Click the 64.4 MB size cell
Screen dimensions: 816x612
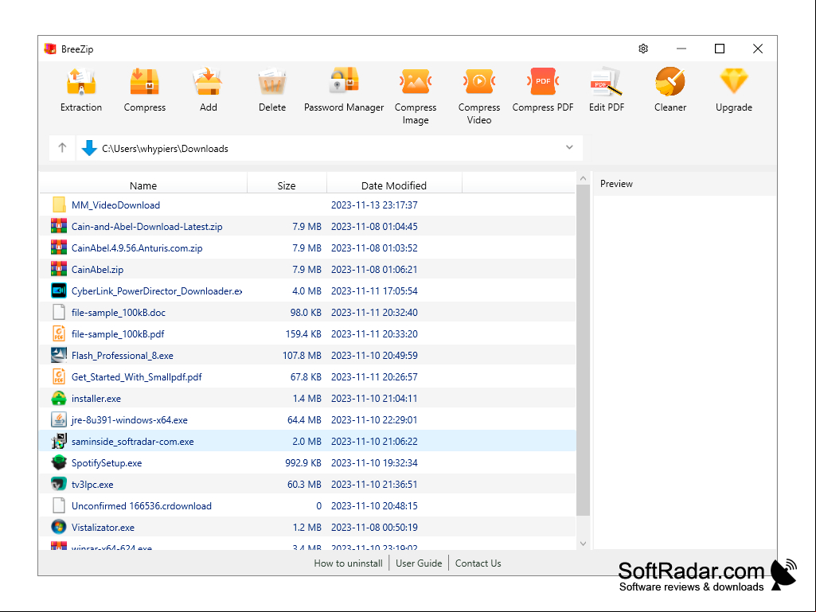304,420
